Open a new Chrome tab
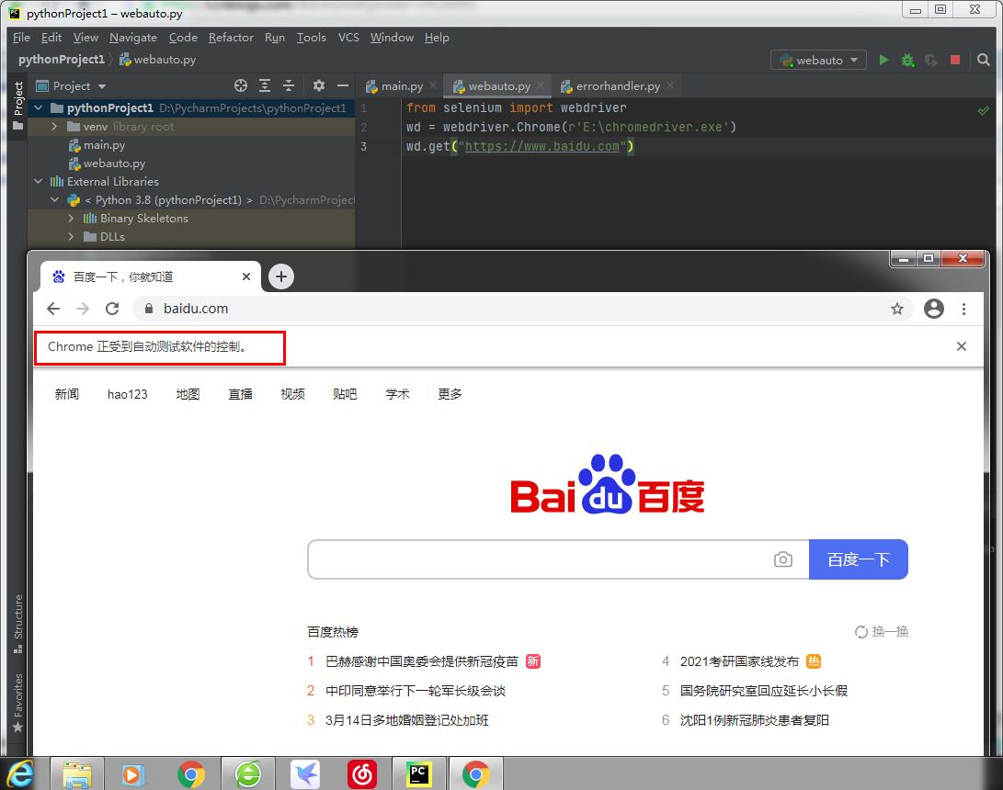 click(x=280, y=276)
